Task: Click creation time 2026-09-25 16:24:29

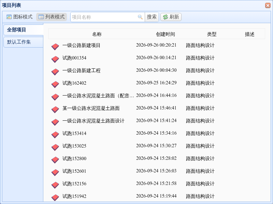Action: (156, 83)
